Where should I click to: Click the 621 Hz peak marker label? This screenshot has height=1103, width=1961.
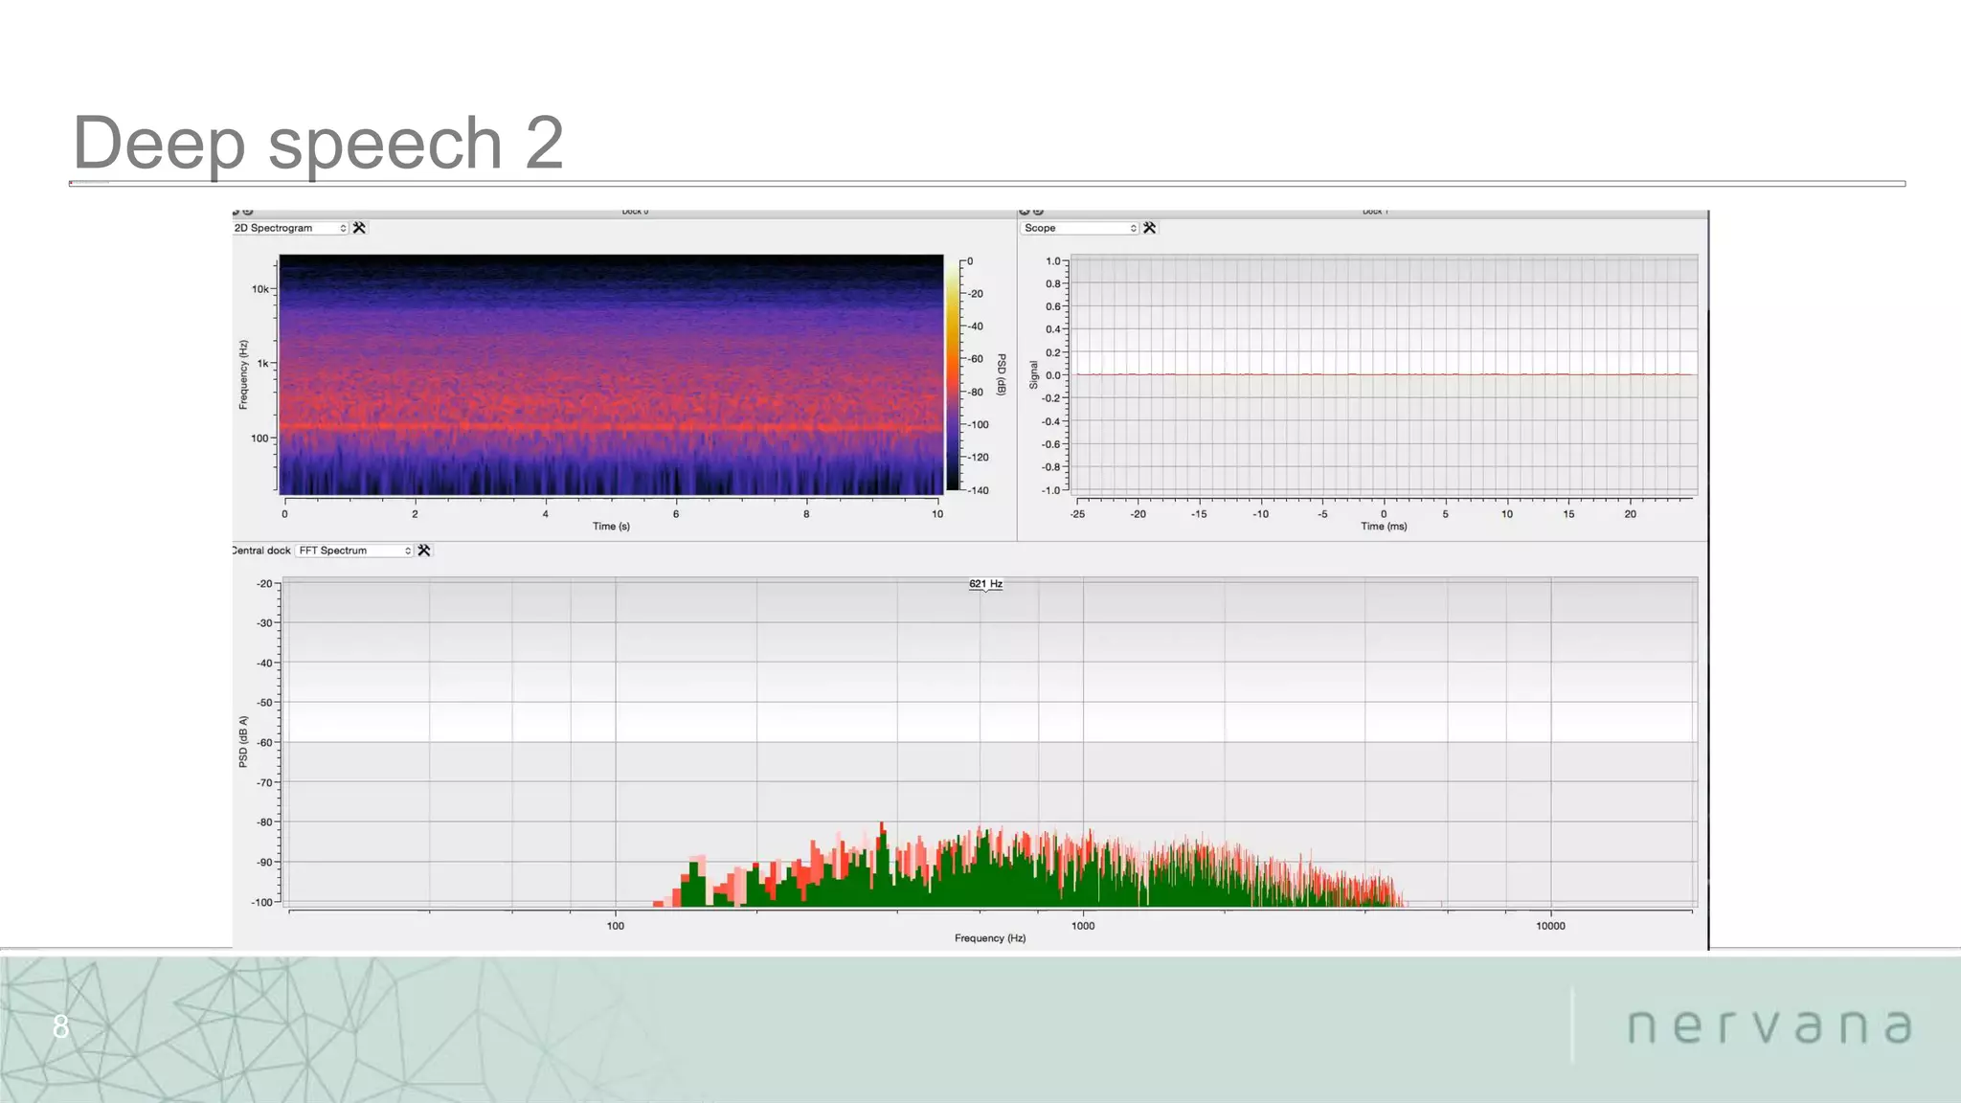coord(985,584)
